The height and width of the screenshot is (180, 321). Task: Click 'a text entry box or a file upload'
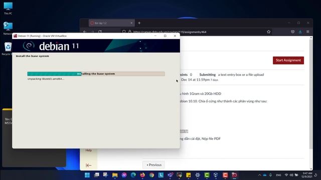pyautogui.click(x=241, y=74)
